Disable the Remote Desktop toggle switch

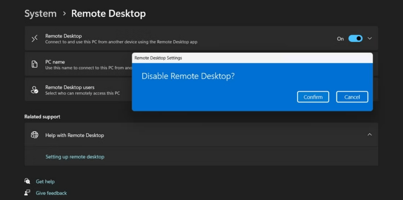coord(355,38)
